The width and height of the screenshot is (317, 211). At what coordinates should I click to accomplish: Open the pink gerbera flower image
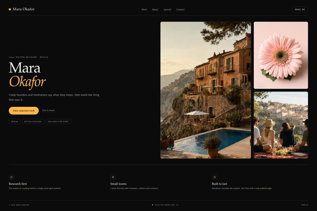tap(281, 55)
